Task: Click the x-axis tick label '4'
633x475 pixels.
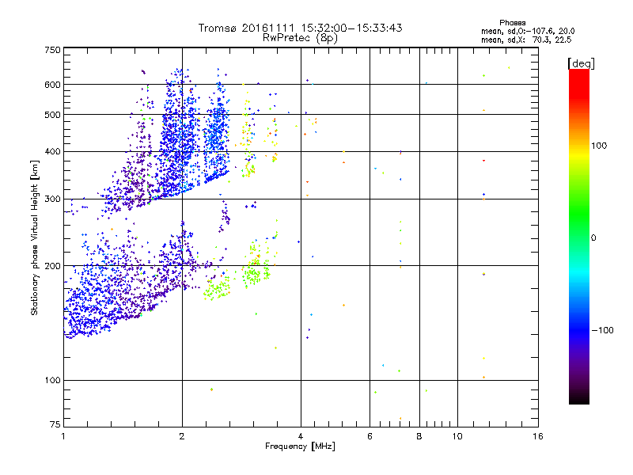Action: click(301, 436)
